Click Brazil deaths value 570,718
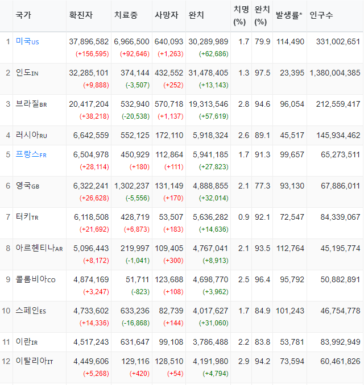This screenshot has height=385, width=364. click(x=169, y=104)
